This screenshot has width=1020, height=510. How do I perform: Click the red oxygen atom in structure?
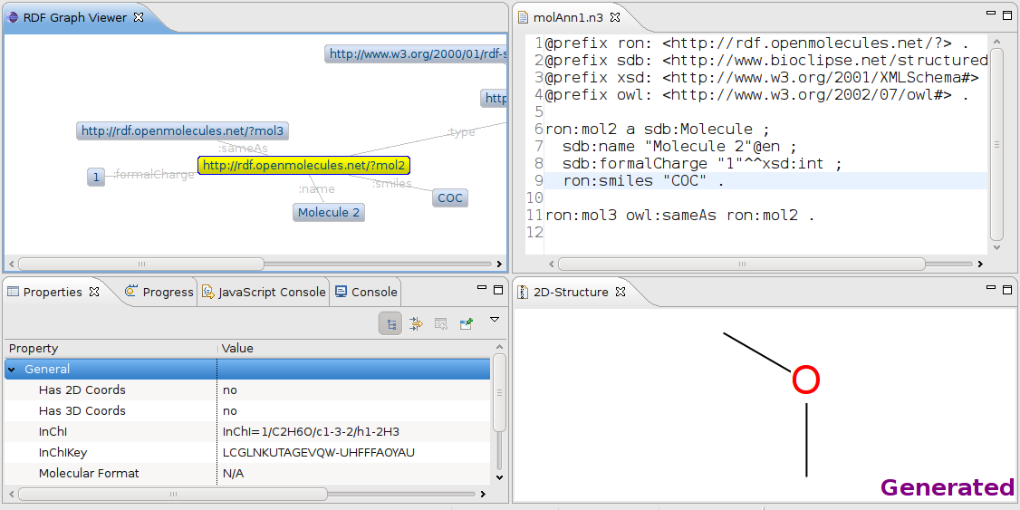coord(805,380)
